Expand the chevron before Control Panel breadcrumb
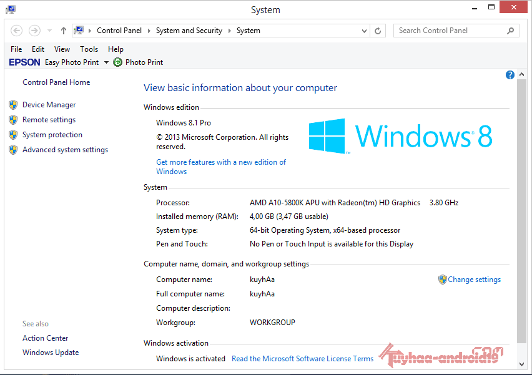Viewport: 532px width, 375px height. pos(90,31)
